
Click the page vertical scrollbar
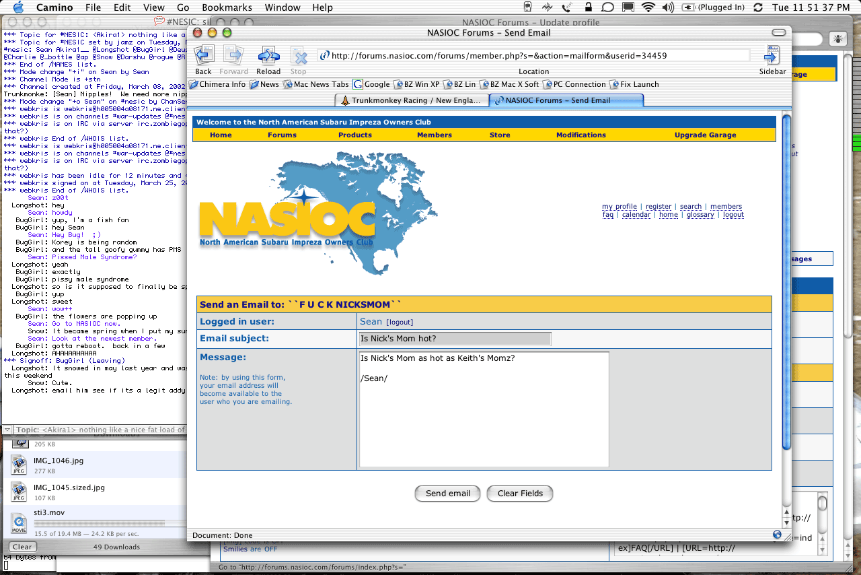[786, 283]
